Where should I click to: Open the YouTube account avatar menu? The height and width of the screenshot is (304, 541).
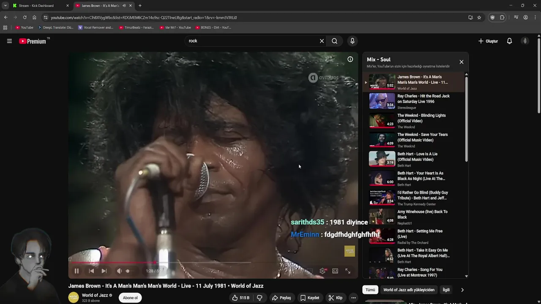(x=525, y=41)
